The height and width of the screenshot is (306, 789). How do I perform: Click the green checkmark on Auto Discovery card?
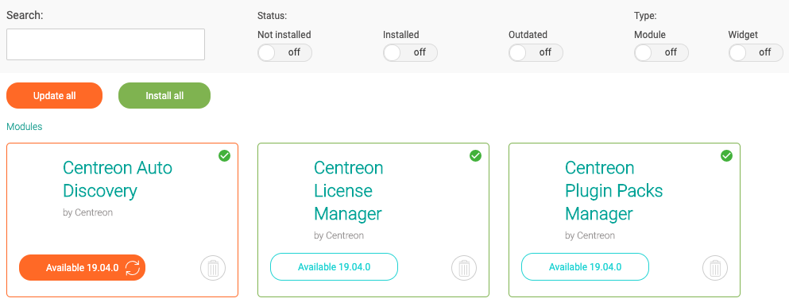(224, 156)
